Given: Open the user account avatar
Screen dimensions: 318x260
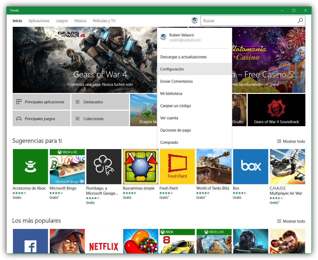Looking at the screenshot, I should [195, 21].
